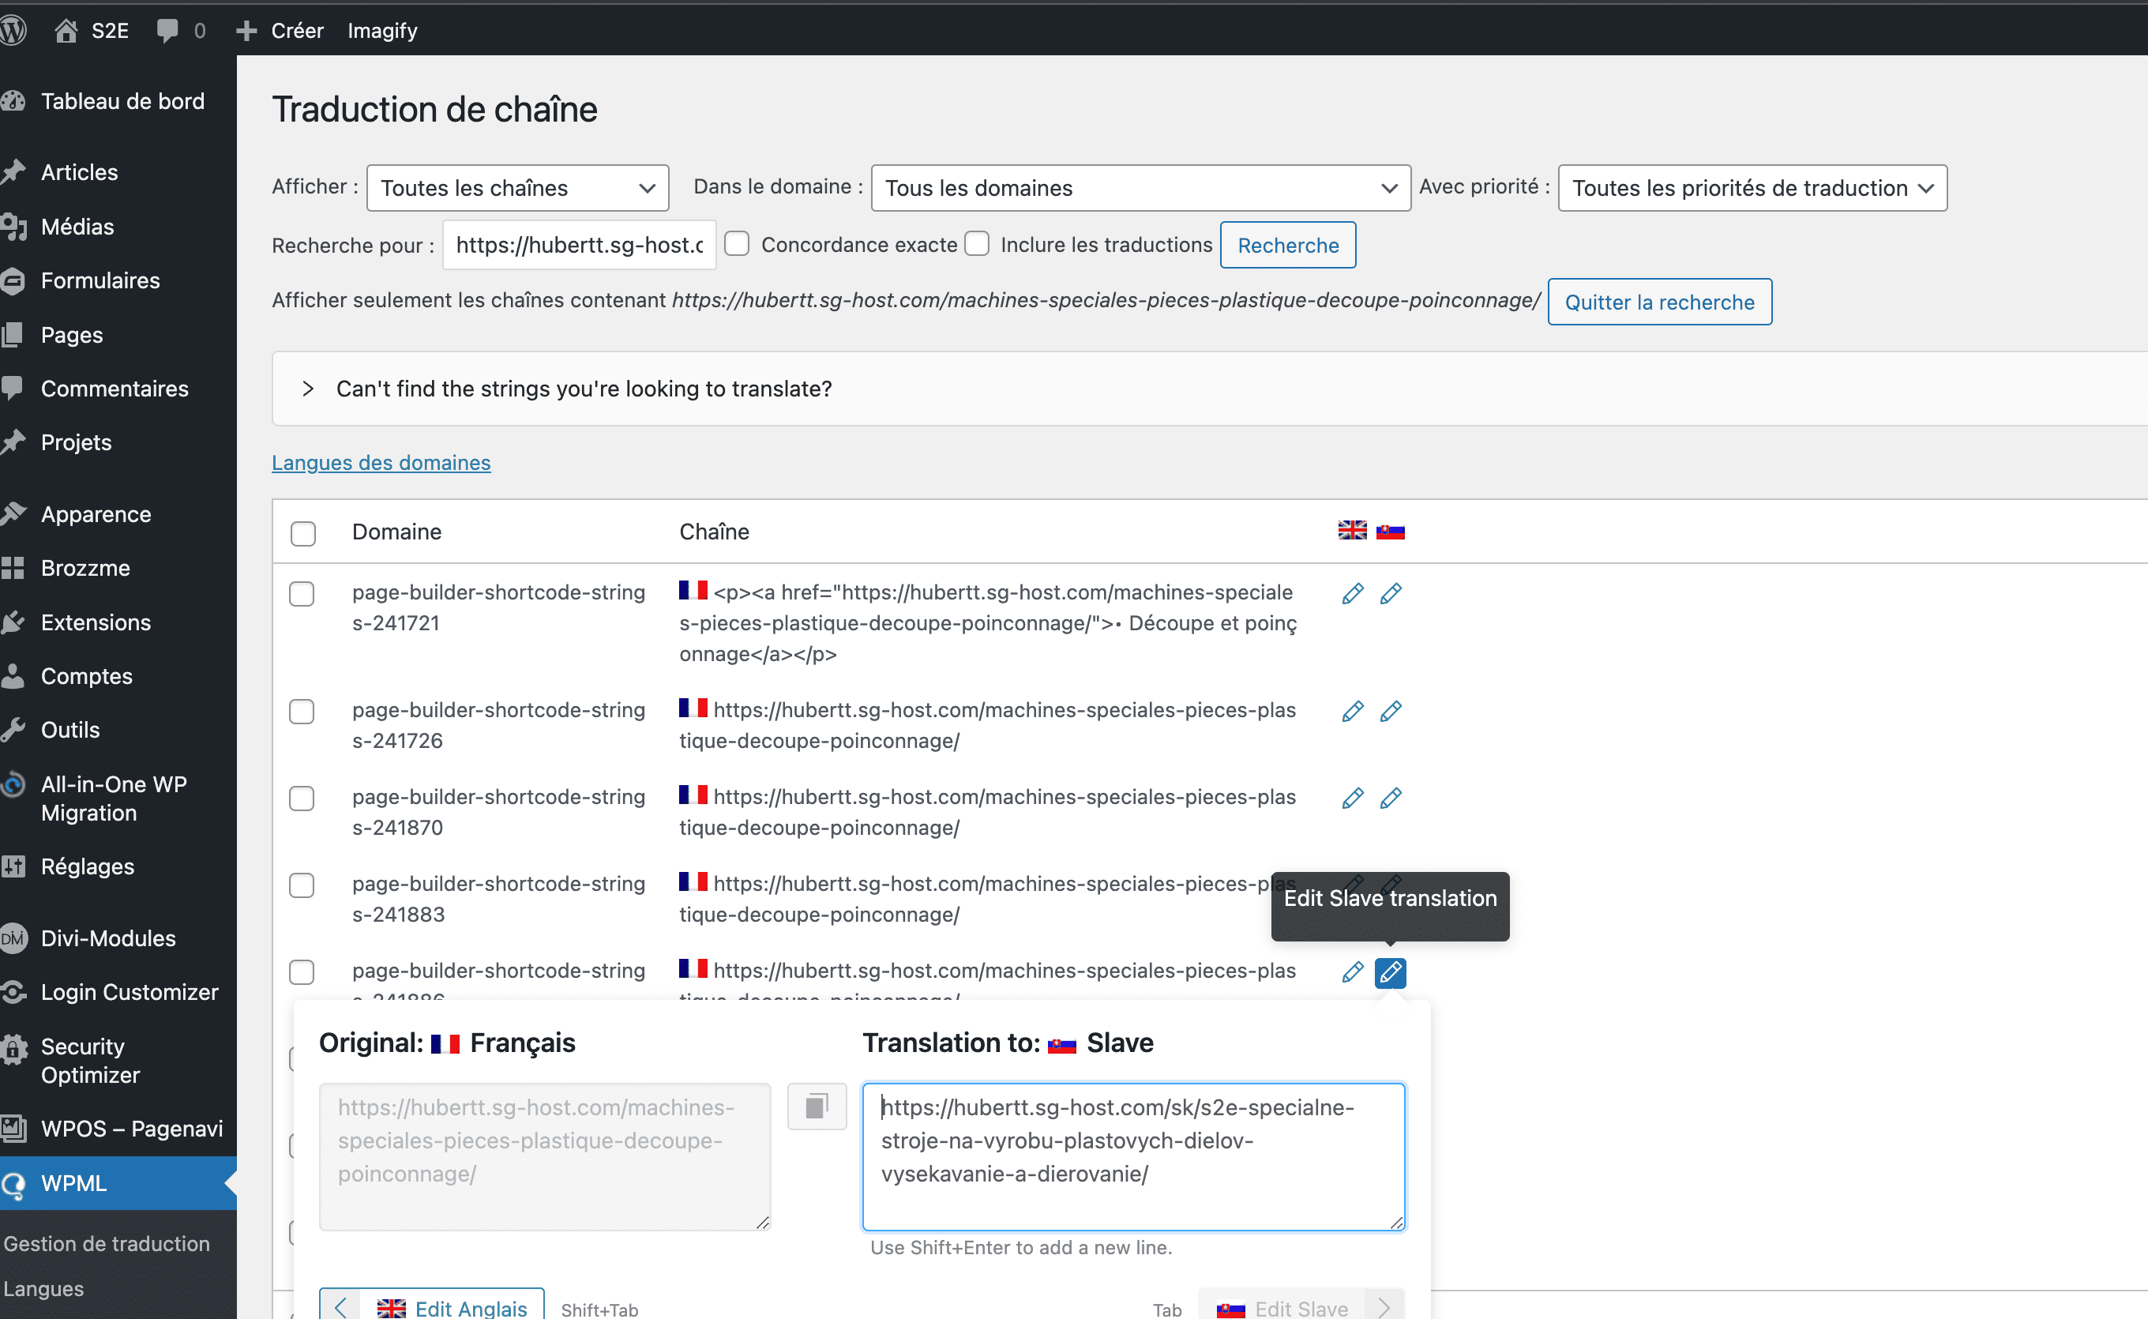This screenshot has height=1319, width=2148.
Task: Open the Créer new content menu
Action: coord(280,31)
